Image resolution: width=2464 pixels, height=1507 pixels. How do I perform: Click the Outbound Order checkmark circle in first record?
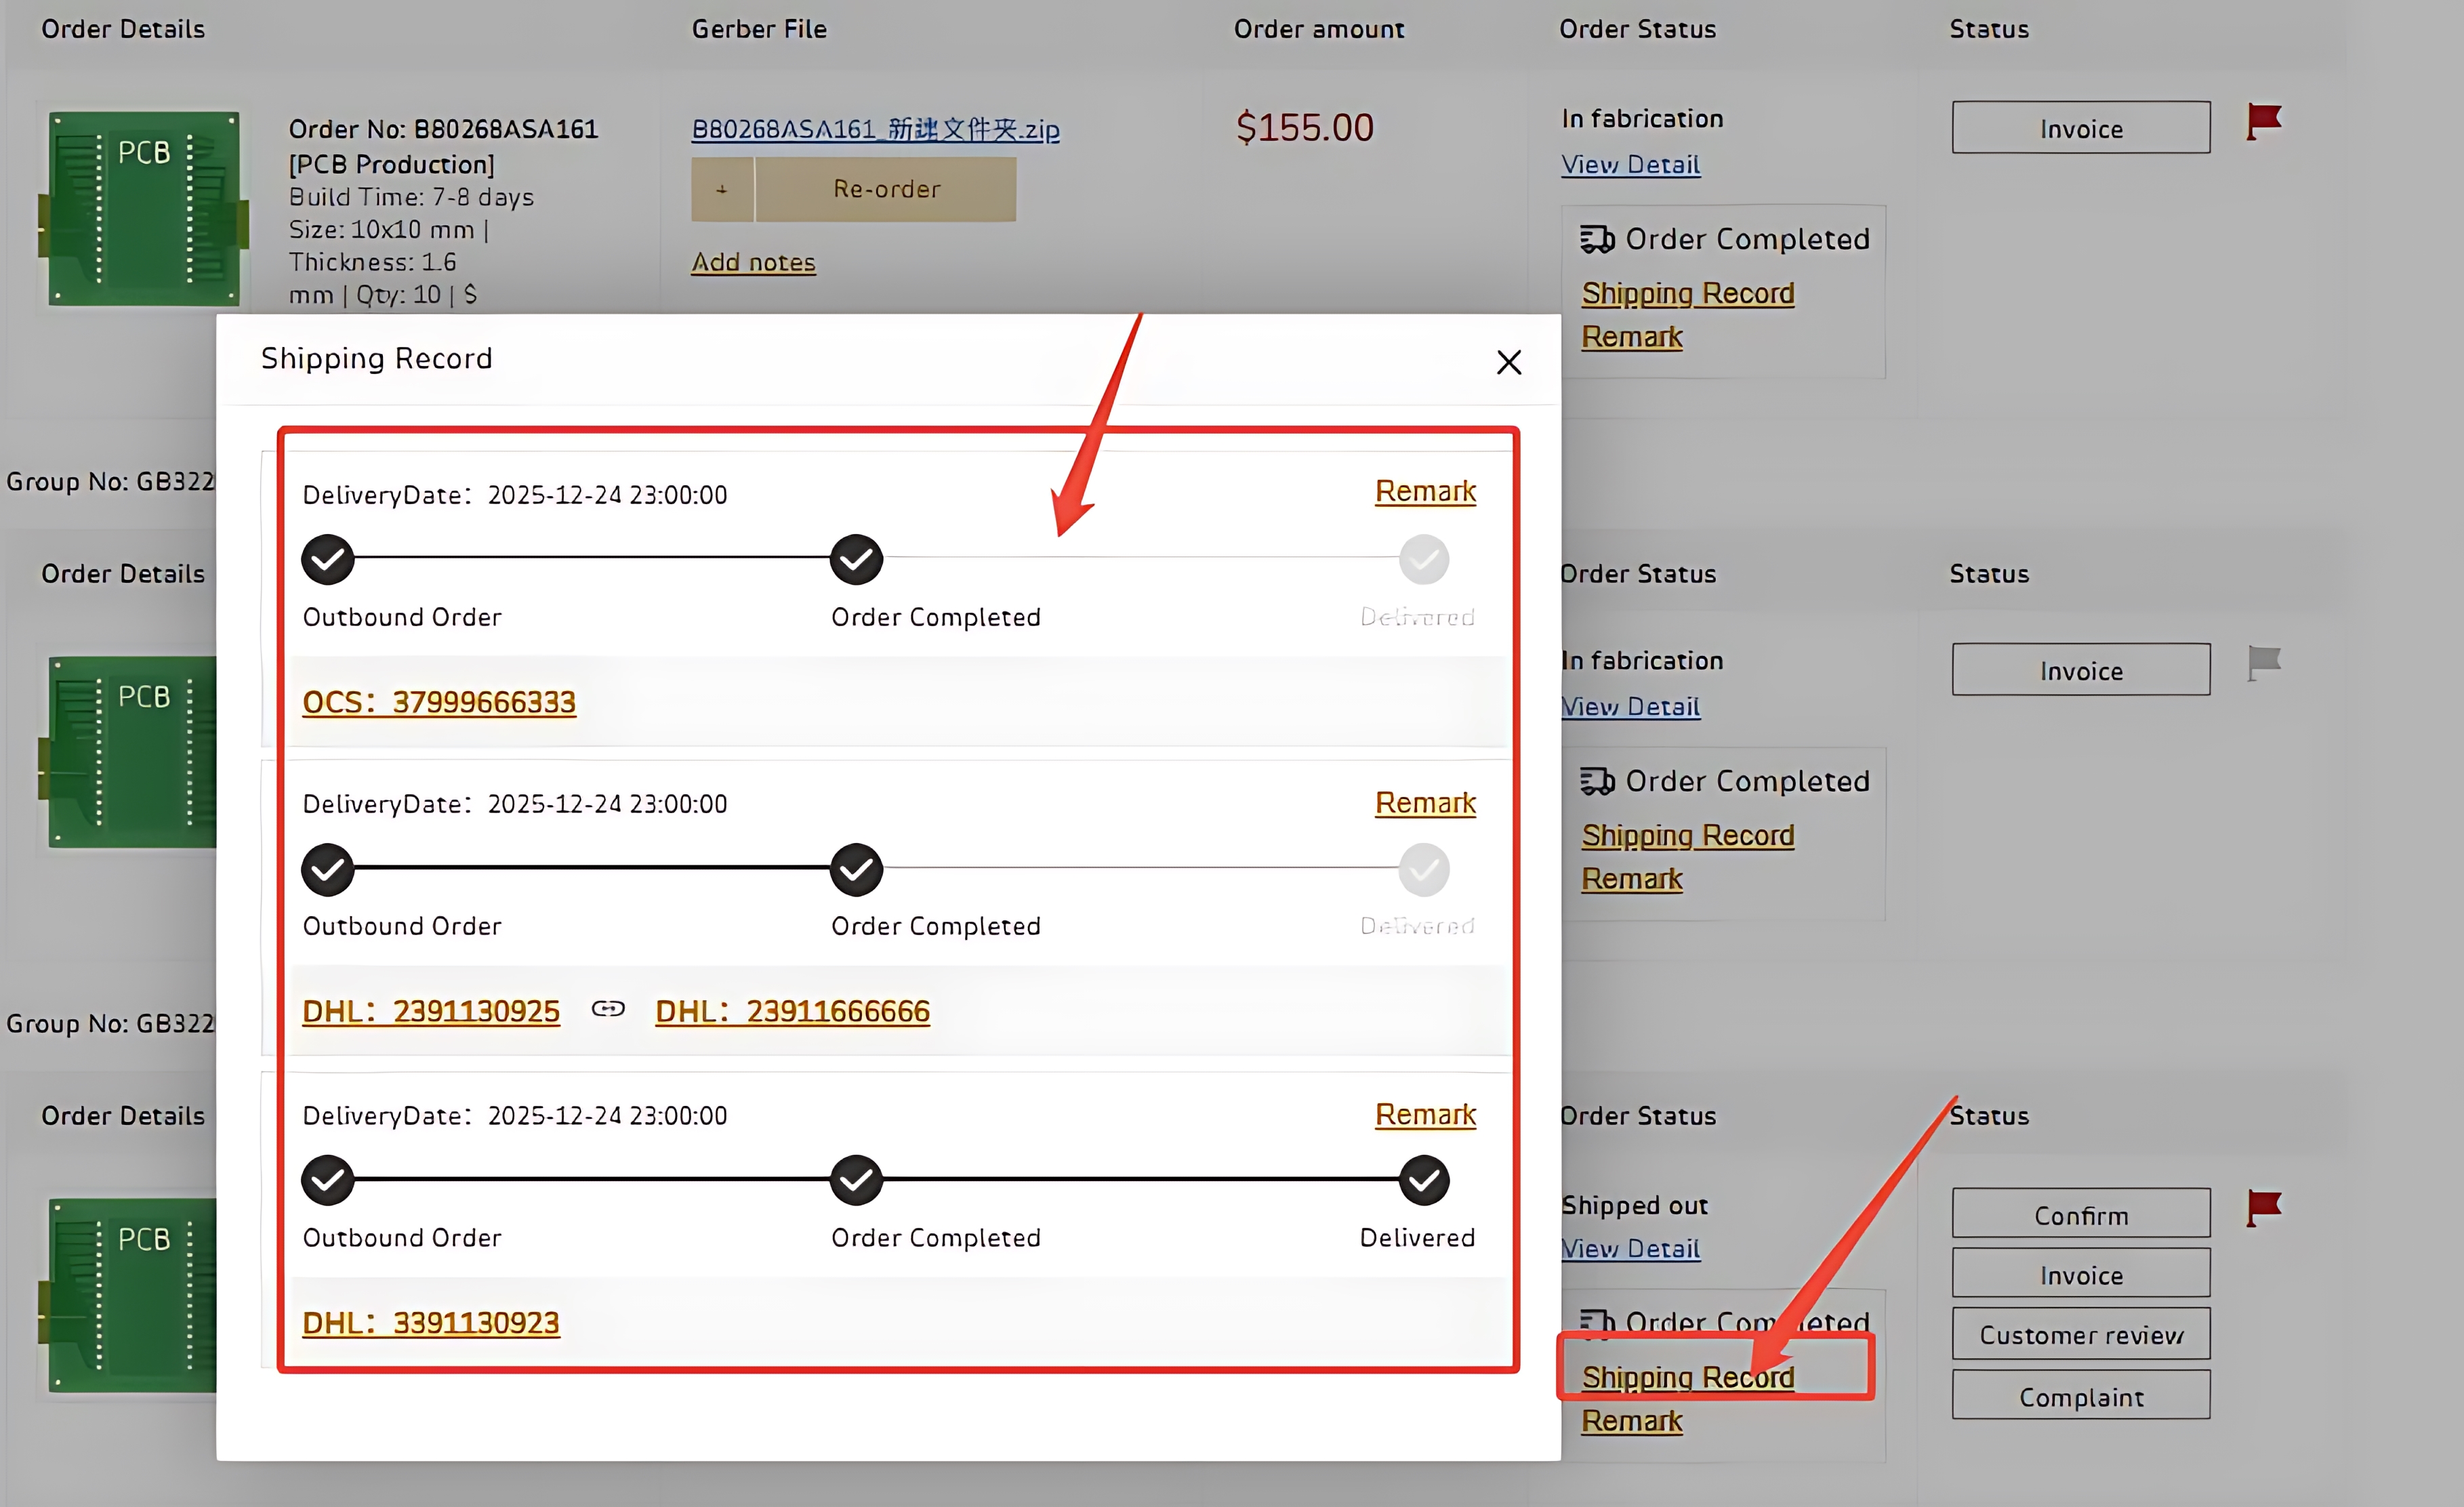[327, 558]
